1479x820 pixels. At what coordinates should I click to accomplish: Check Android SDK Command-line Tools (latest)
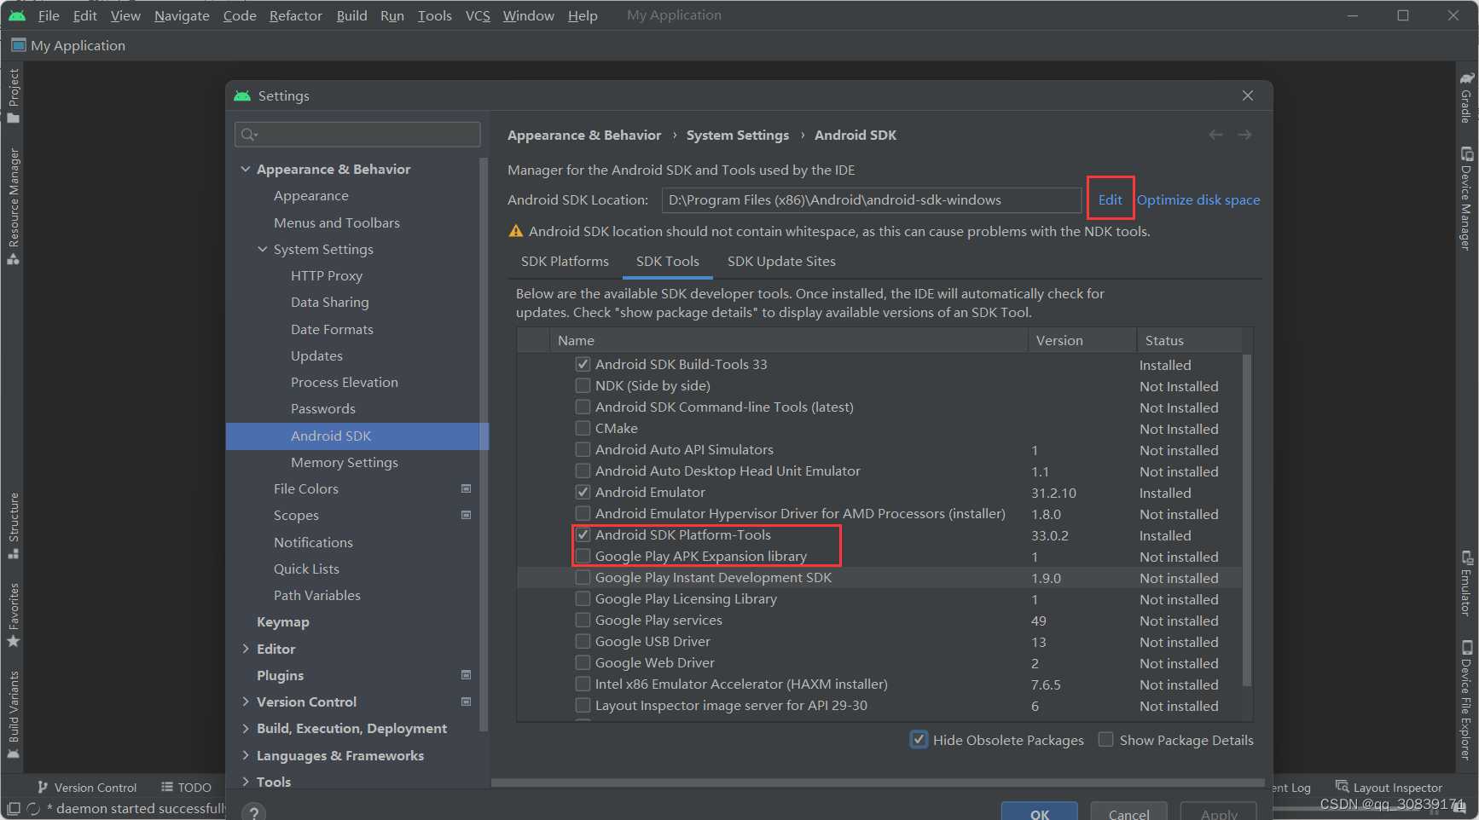(583, 407)
